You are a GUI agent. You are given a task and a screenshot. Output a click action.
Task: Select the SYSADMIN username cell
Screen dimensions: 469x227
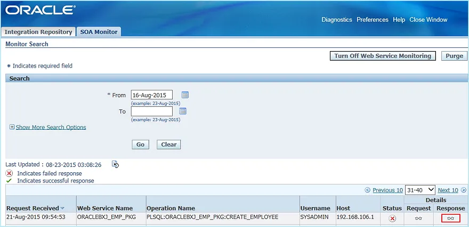pyautogui.click(x=314, y=217)
